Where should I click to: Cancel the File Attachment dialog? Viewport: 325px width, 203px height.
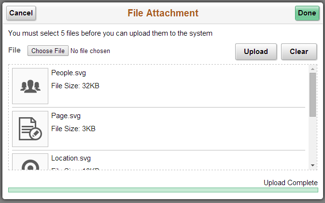coord(21,13)
